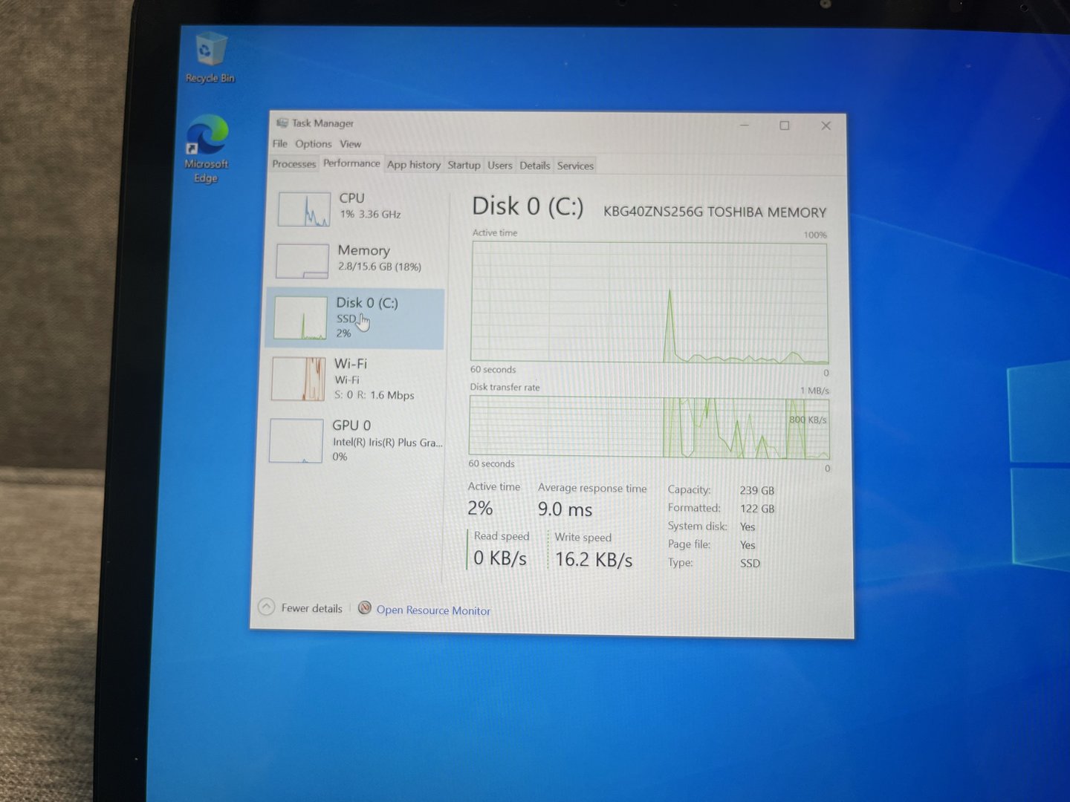Click the Resource Monitor icon
The height and width of the screenshot is (802, 1070).
coord(364,608)
